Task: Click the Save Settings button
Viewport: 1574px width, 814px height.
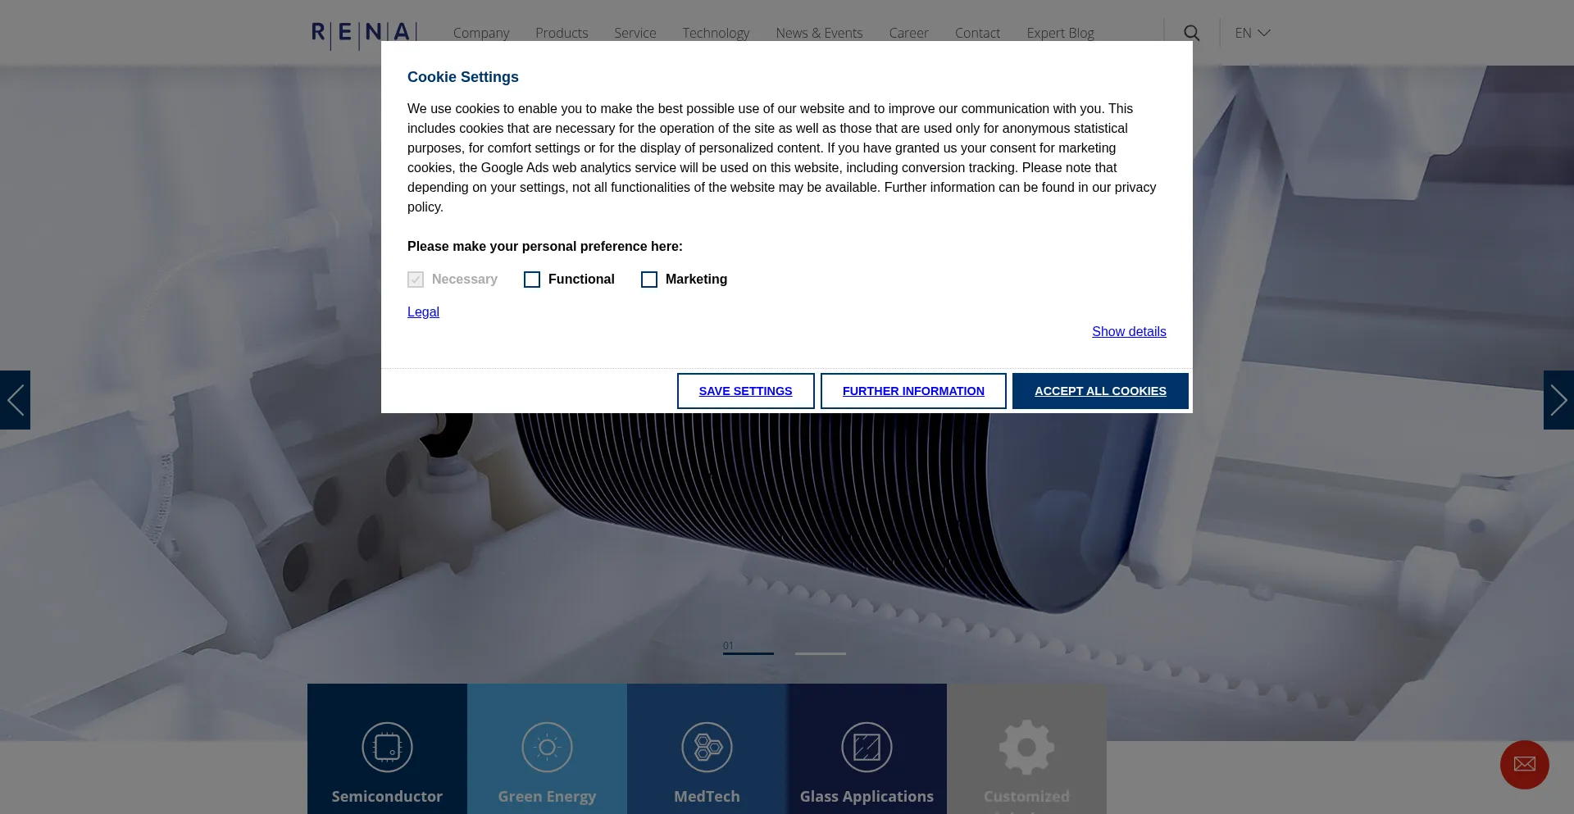Action: tap(745, 391)
